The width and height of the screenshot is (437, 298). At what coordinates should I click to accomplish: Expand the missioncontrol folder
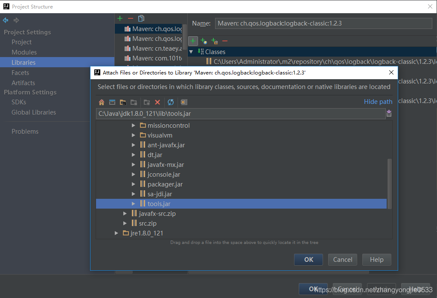point(134,126)
